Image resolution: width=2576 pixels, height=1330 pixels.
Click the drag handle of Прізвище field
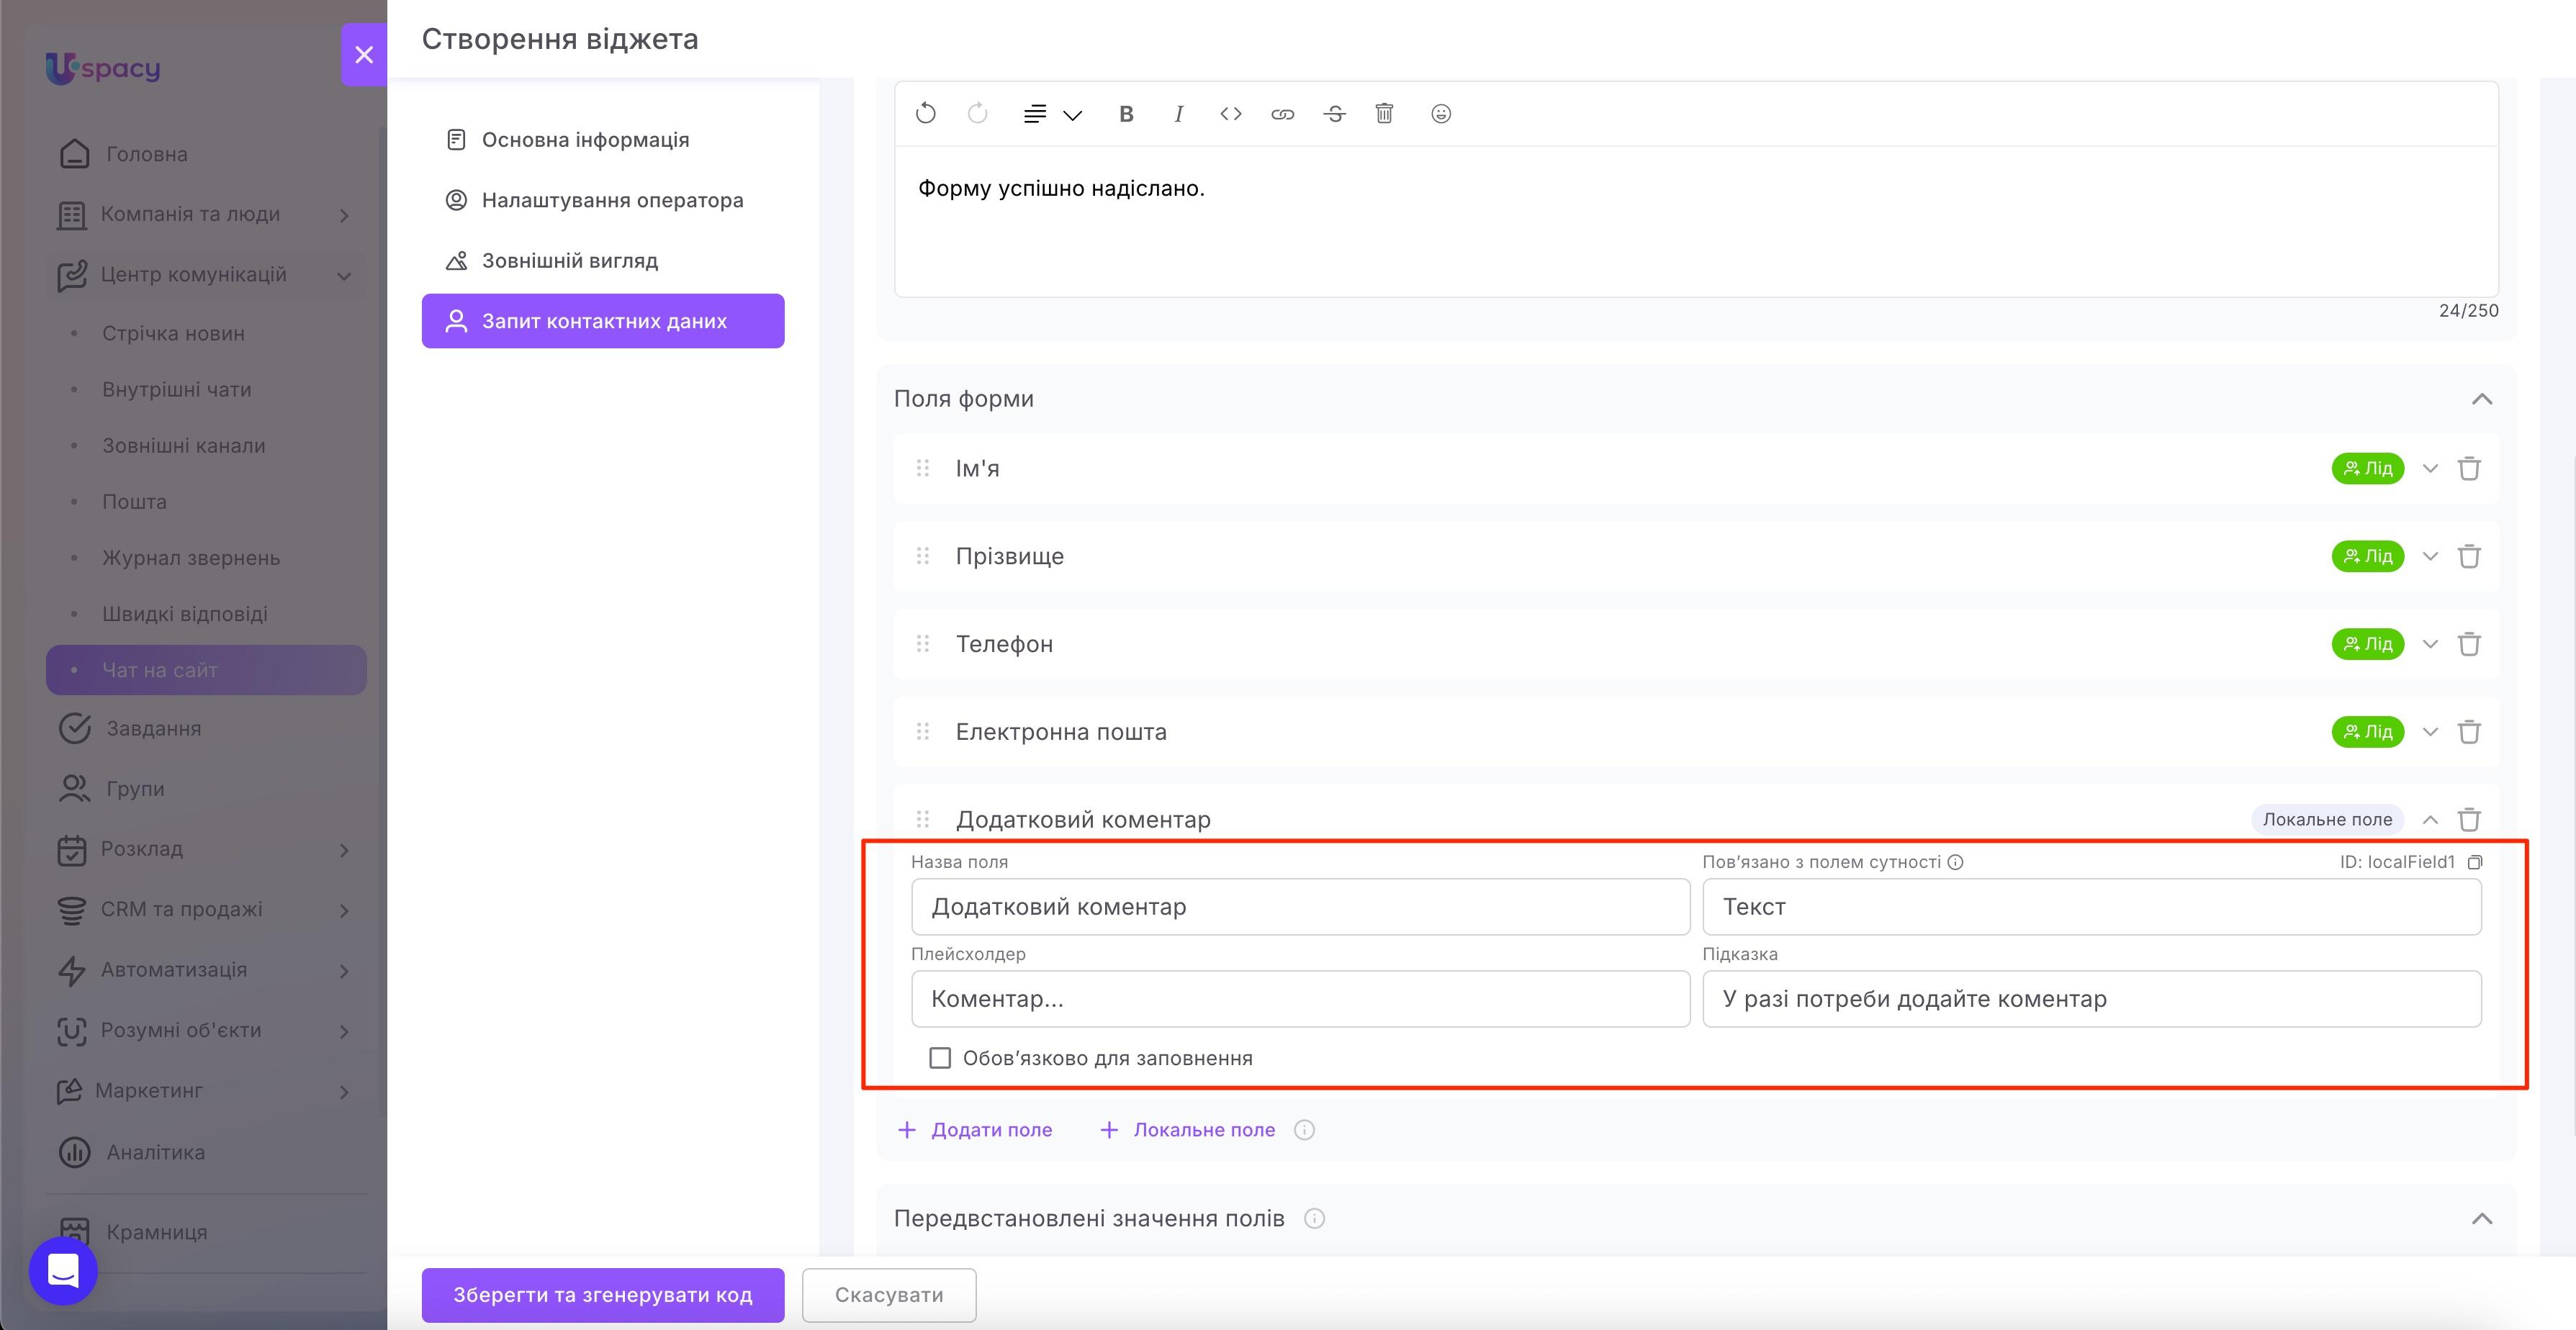pyautogui.click(x=923, y=556)
